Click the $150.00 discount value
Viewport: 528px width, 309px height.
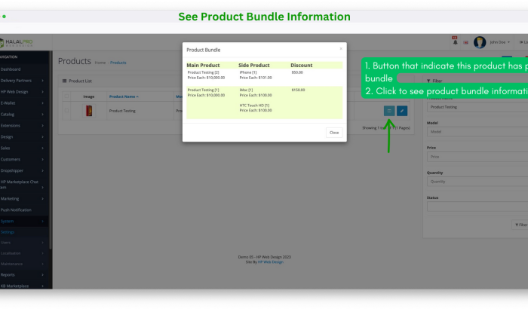(299, 90)
